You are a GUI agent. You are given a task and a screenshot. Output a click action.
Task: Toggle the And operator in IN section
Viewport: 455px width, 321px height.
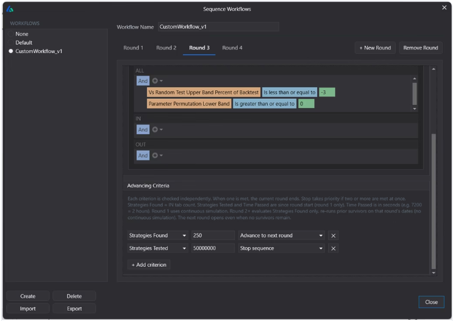coord(143,129)
